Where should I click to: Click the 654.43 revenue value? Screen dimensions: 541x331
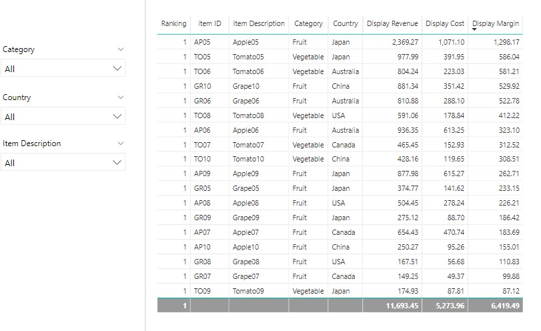(408, 232)
